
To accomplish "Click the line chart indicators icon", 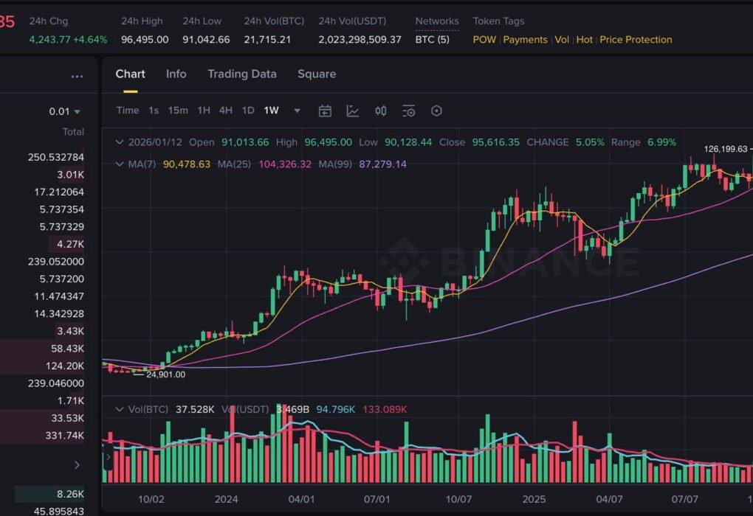I will pyautogui.click(x=353, y=111).
